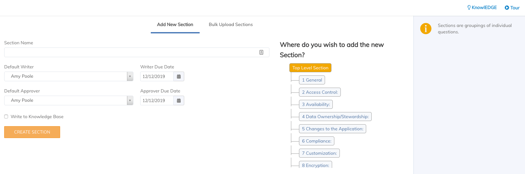
Task: Open the Bulk Upload Sections tab
Action: point(231,25)
